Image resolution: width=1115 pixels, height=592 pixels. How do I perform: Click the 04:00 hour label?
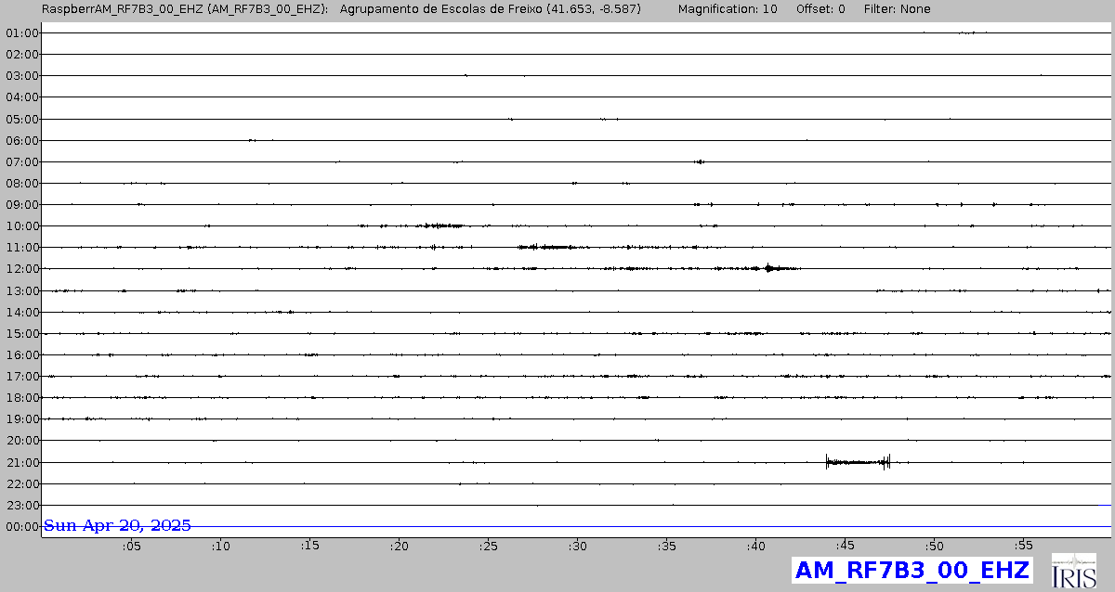[x=22, y=97]
